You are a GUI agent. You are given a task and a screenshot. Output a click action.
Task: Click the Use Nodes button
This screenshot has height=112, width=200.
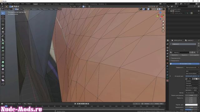pyautogui.click(x=185, y=64)
